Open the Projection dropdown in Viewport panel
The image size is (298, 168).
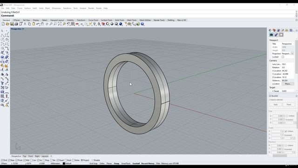click(x=292, y=54)
